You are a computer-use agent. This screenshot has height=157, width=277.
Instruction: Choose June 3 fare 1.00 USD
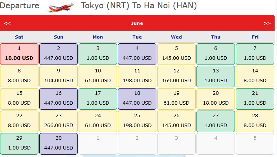98,54
